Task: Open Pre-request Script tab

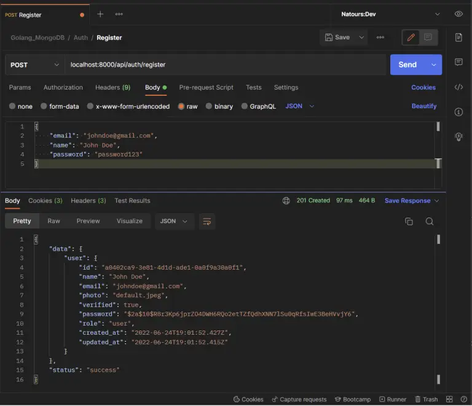Action: point(206,87)
